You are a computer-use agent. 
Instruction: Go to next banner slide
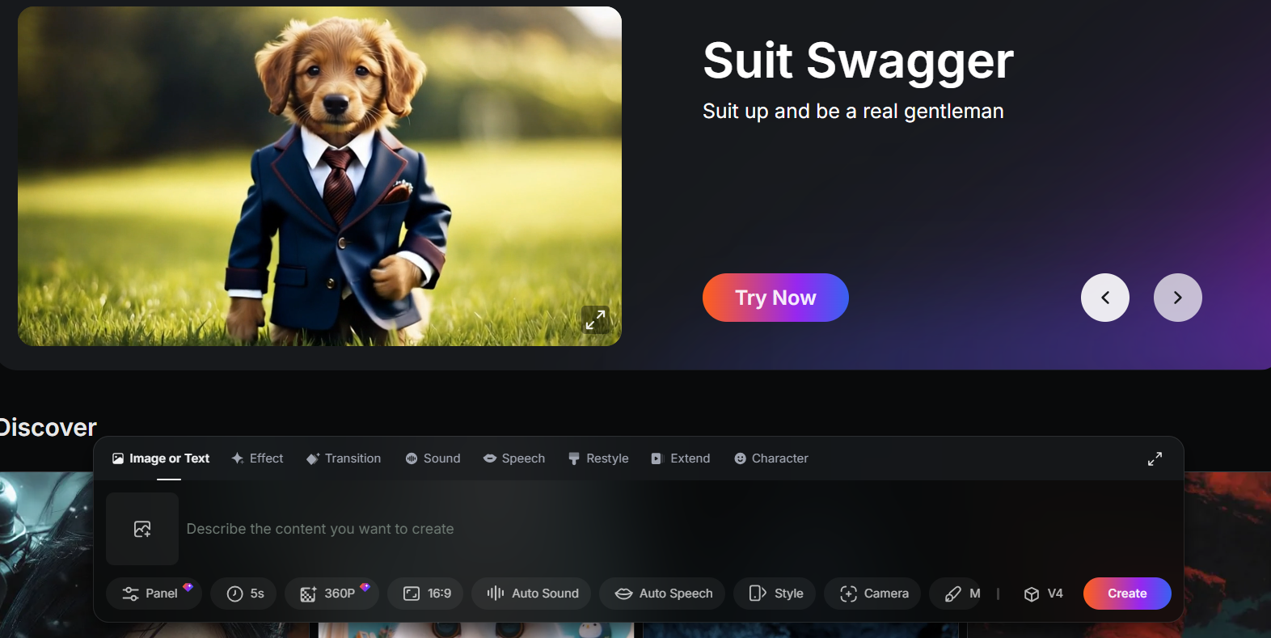[x=1177, y=298]
